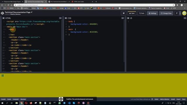Open Skype from the taskbar
187x105 pixels.
pyautogui.click(x=74, y=103)
